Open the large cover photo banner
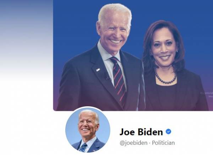 click(133, 55)
